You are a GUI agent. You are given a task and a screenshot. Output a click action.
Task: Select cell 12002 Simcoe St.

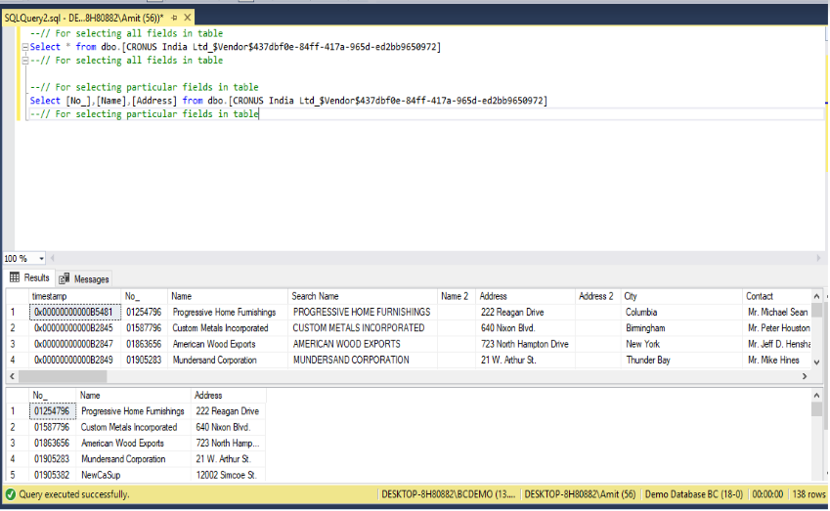(228, 475)
